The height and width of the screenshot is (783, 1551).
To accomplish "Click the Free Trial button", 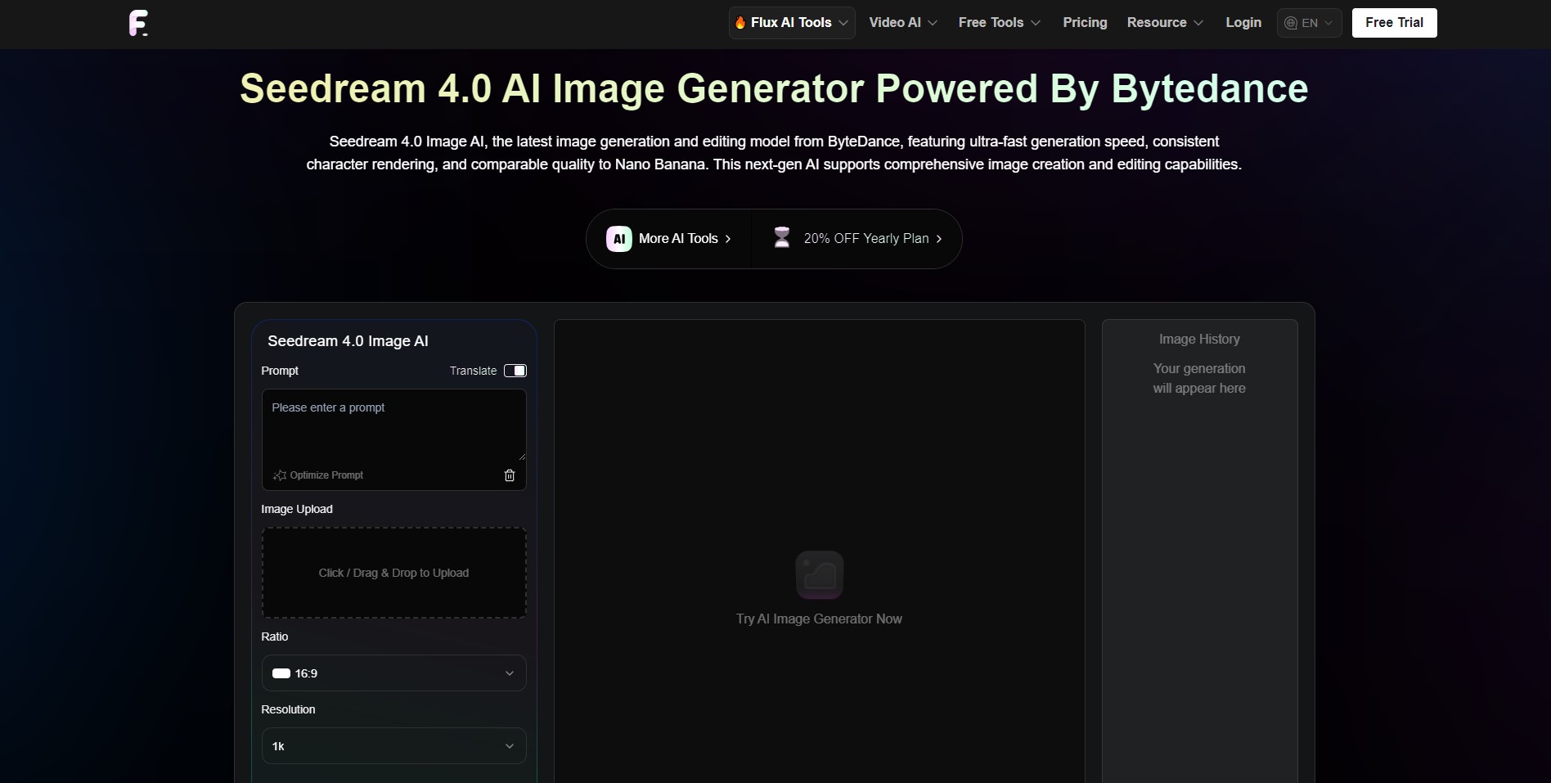I will (1394, 23).
